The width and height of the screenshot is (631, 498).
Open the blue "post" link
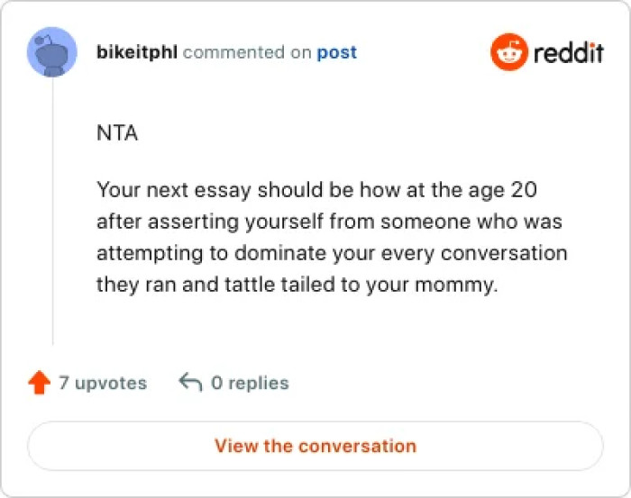[x=336, y=52]
